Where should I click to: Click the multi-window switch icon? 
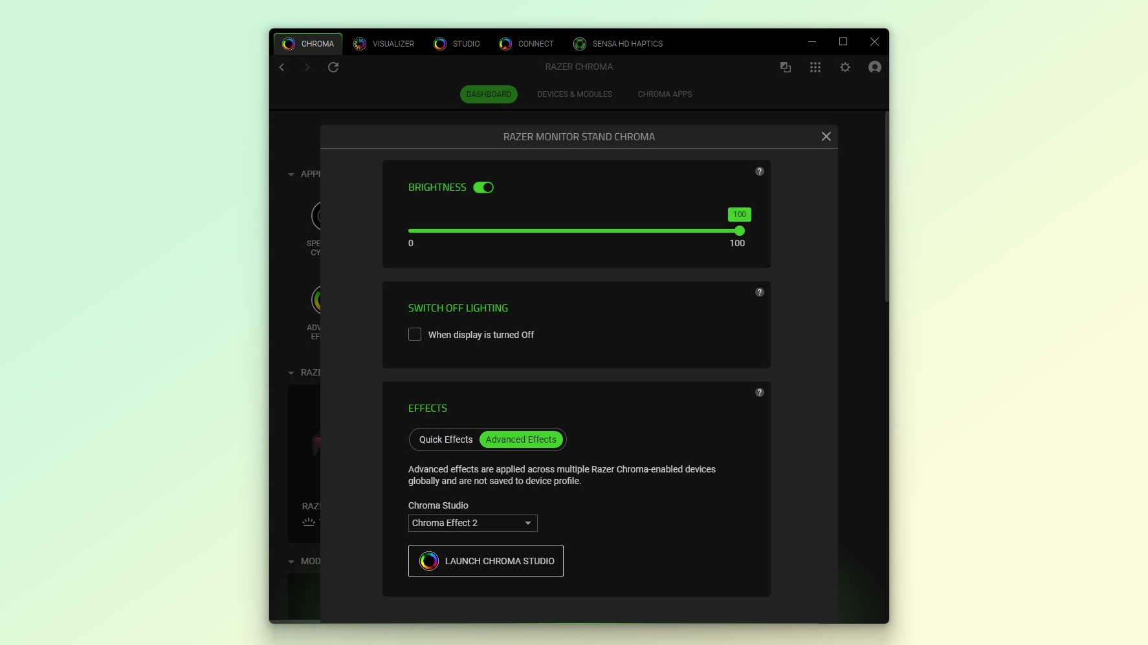[786, 67]
